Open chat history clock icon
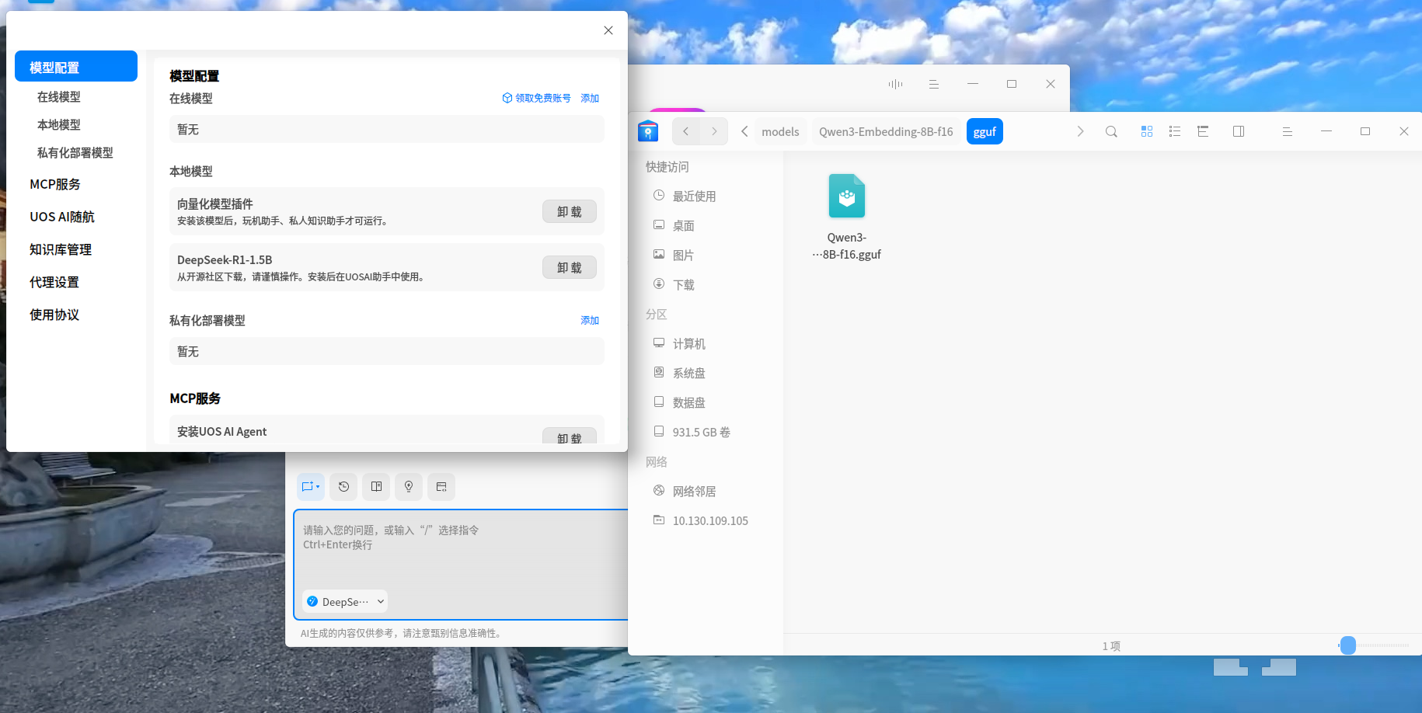Image resolution: width=1422 pixels, height=713 pixels. (343, 486)
